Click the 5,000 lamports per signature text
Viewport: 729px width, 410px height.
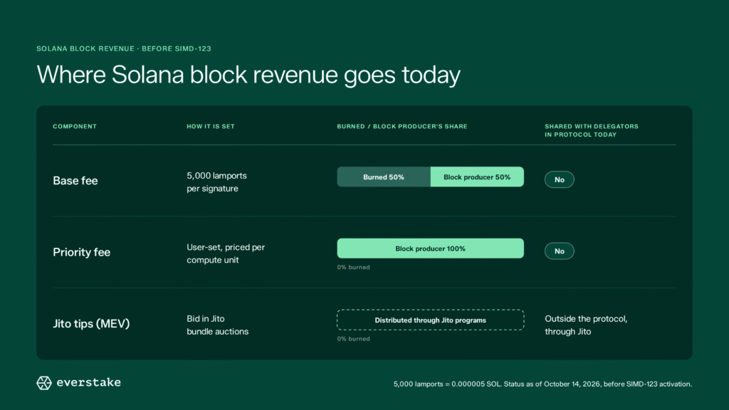click(x=216, y=182)
